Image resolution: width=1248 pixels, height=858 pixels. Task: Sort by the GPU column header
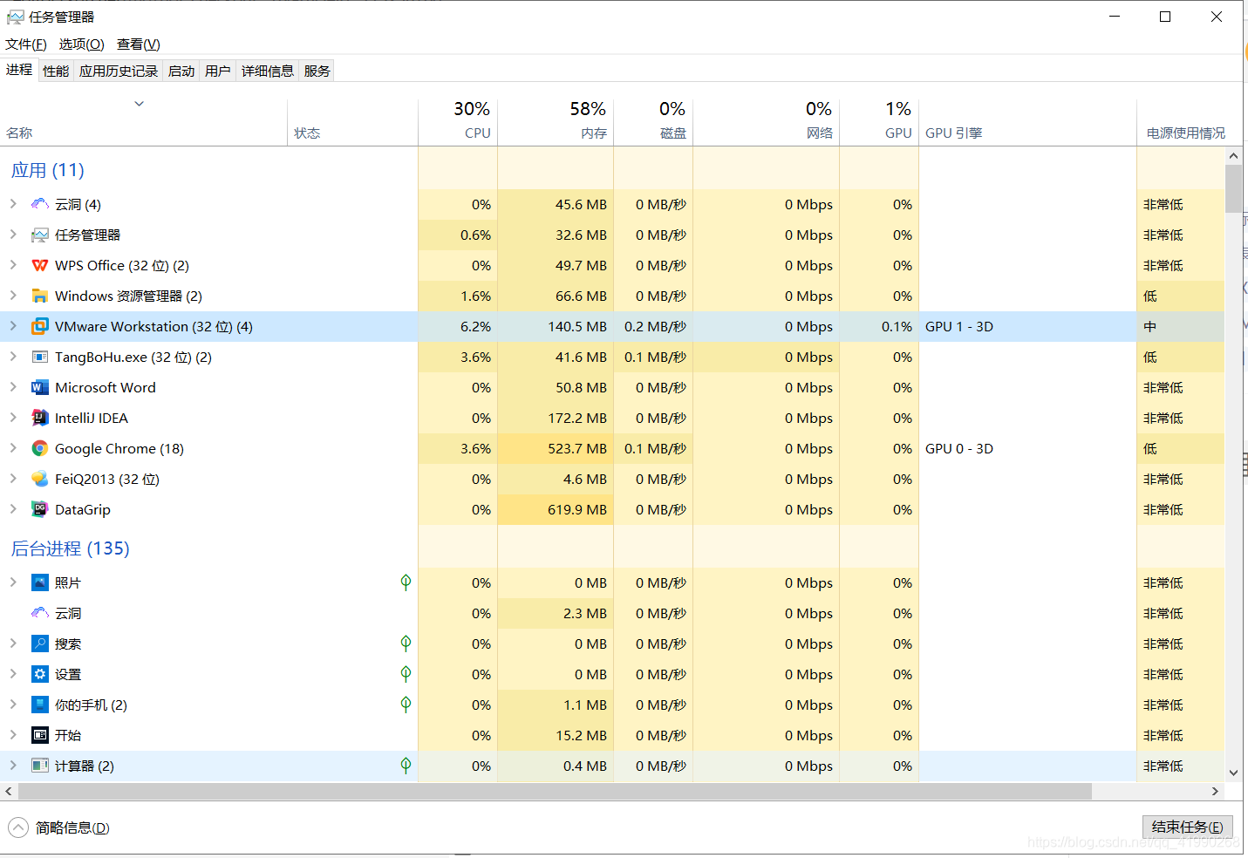click(x=879, y=122)
